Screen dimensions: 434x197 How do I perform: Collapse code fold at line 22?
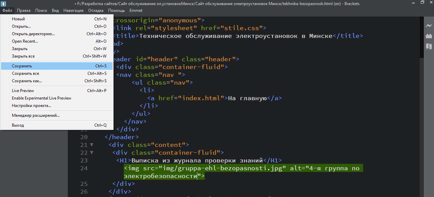[x=92, y=153]
